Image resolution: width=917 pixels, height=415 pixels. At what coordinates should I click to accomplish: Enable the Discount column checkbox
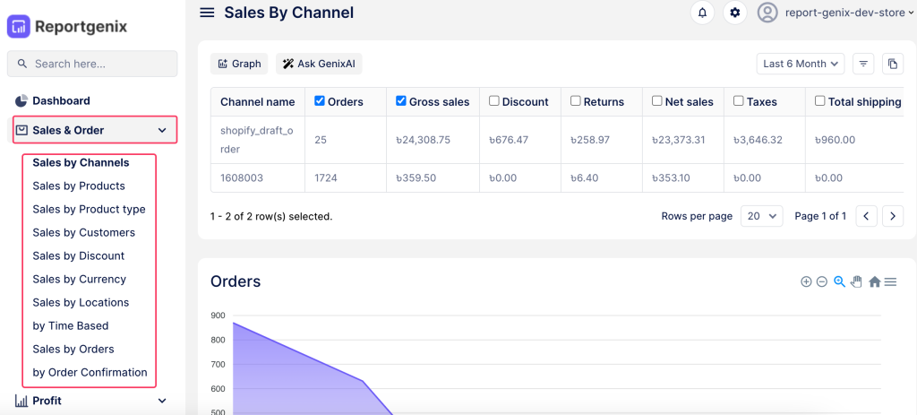click(x=494, y=101)
